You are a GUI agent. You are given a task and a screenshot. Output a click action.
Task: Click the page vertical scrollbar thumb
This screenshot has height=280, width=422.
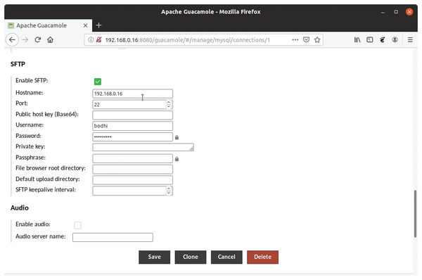[x=415, y=214]
